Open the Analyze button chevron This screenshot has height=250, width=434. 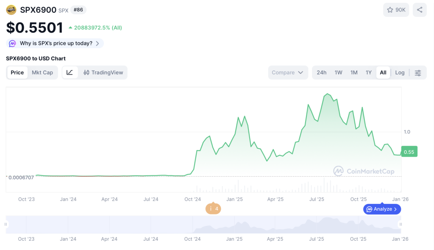(395, 209)
